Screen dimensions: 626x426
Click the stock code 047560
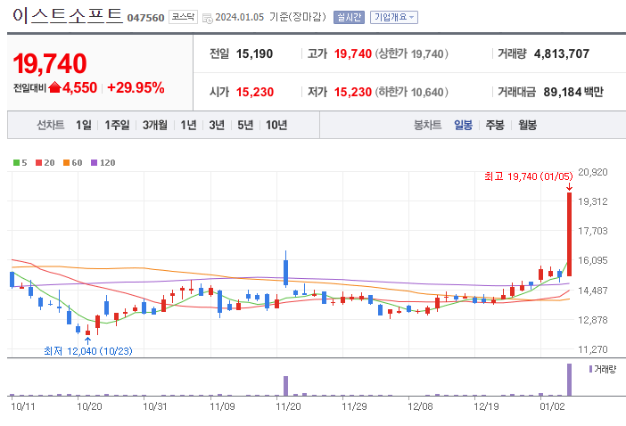[145, 18]
